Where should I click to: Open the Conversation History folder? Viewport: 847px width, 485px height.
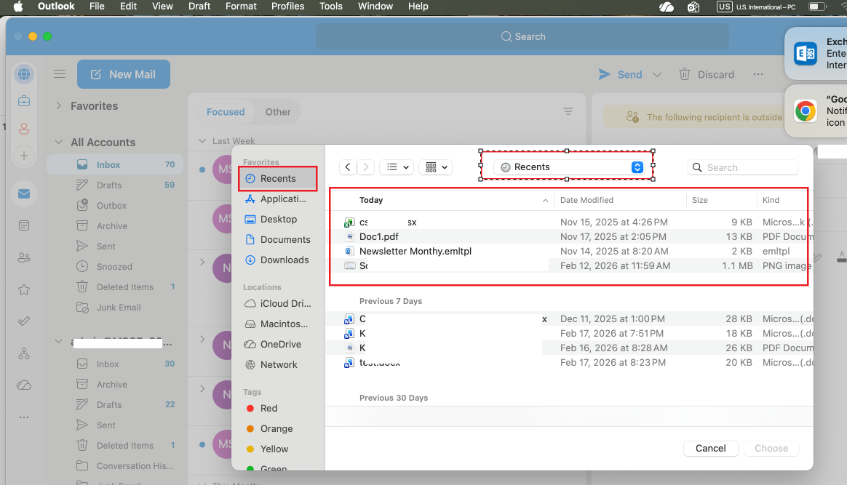115,465
